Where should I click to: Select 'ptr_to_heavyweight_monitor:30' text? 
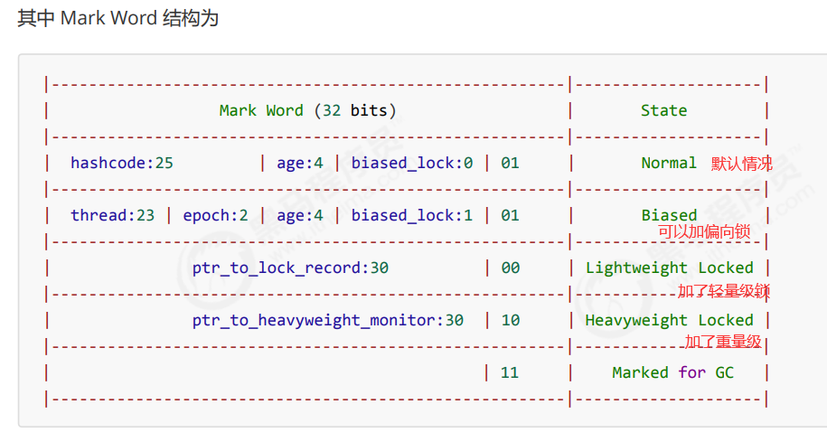coord(327,320)
